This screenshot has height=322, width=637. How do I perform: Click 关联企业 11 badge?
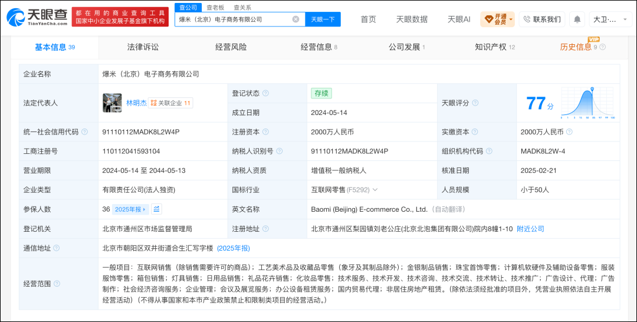(170, 103)
